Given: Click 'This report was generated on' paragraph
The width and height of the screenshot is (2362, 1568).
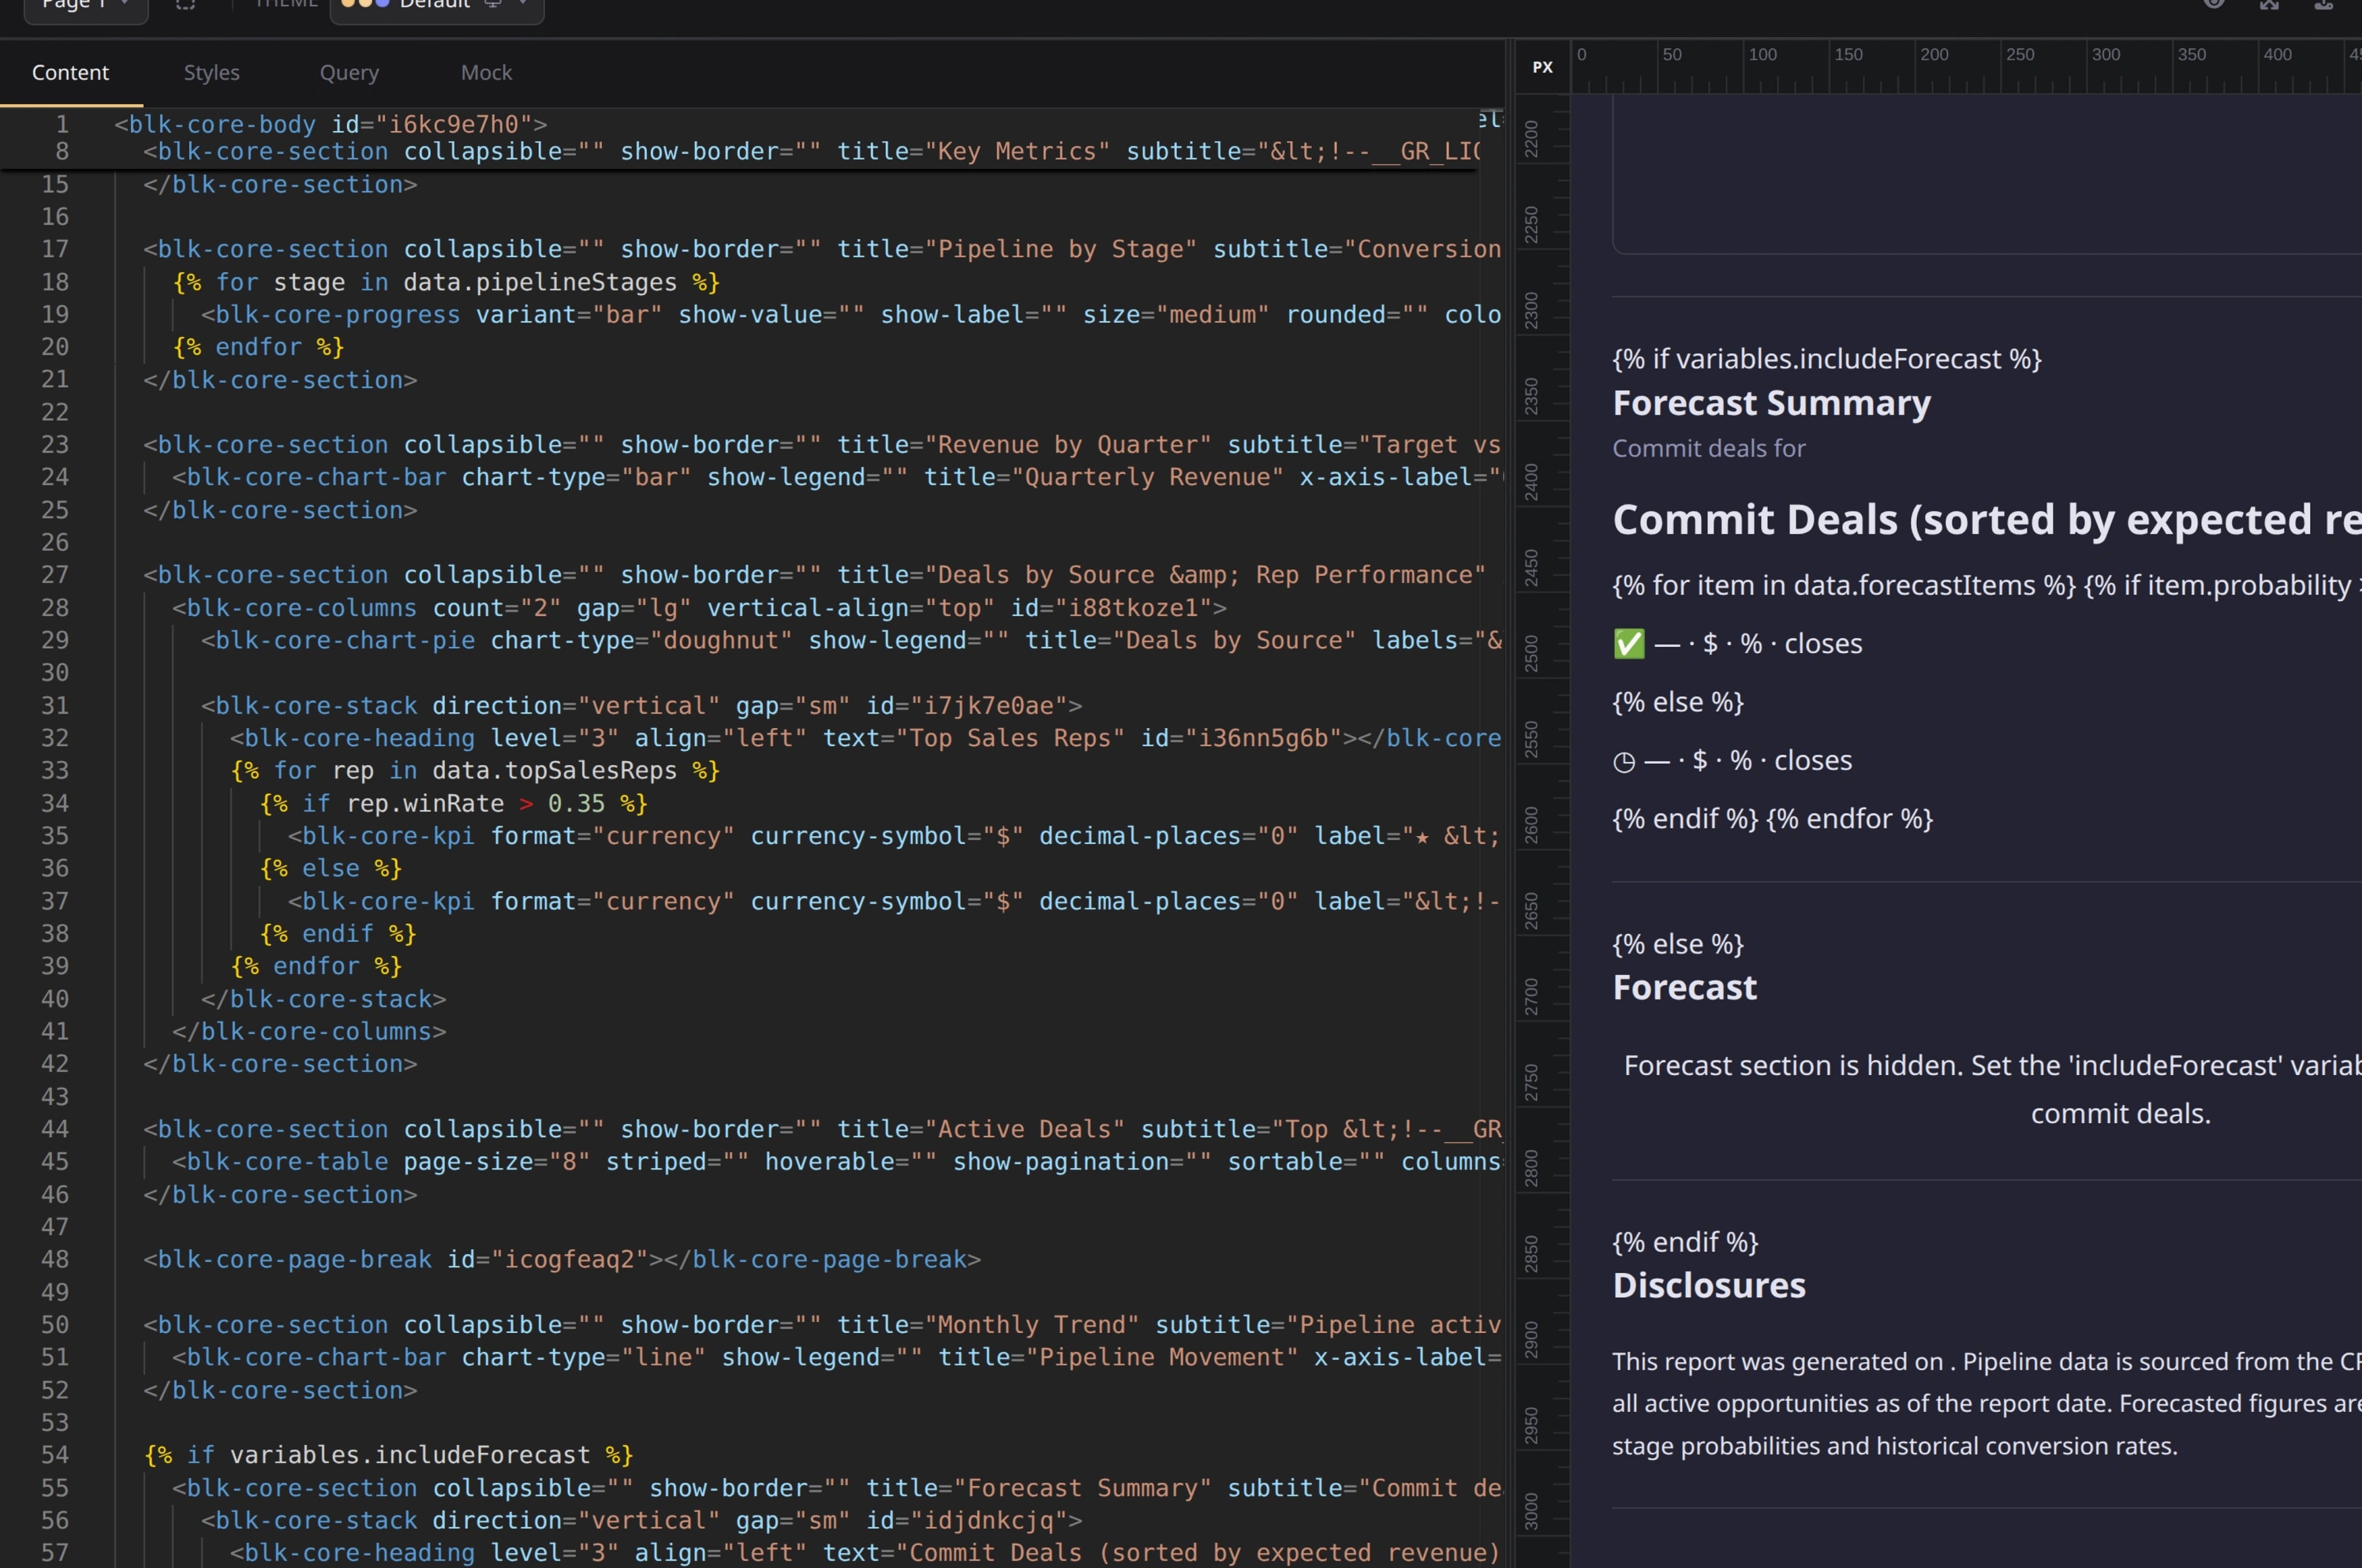Looking at the screenshot, I should coord(1987,1404).
